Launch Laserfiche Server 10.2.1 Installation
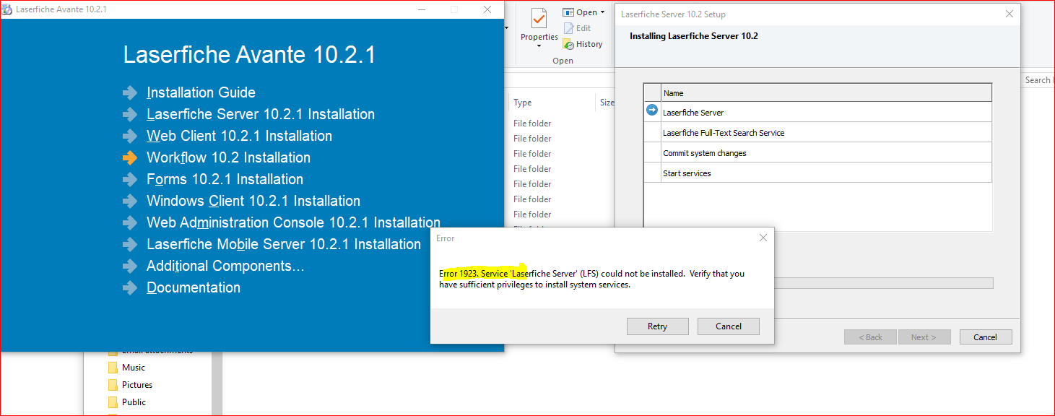The image size is (1055, 416). (x=261, y=114)
